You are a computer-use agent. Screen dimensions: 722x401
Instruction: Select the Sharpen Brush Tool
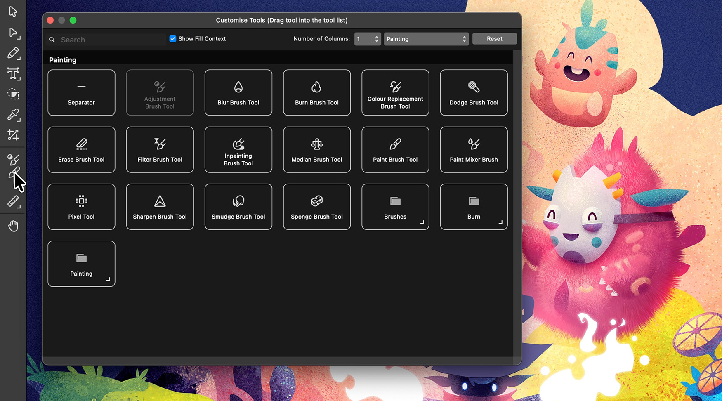[160, 206]
